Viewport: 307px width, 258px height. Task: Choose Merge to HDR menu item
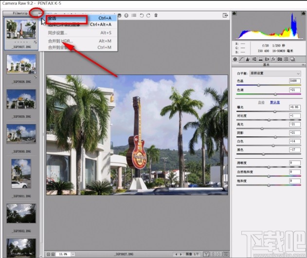(79, 41)
